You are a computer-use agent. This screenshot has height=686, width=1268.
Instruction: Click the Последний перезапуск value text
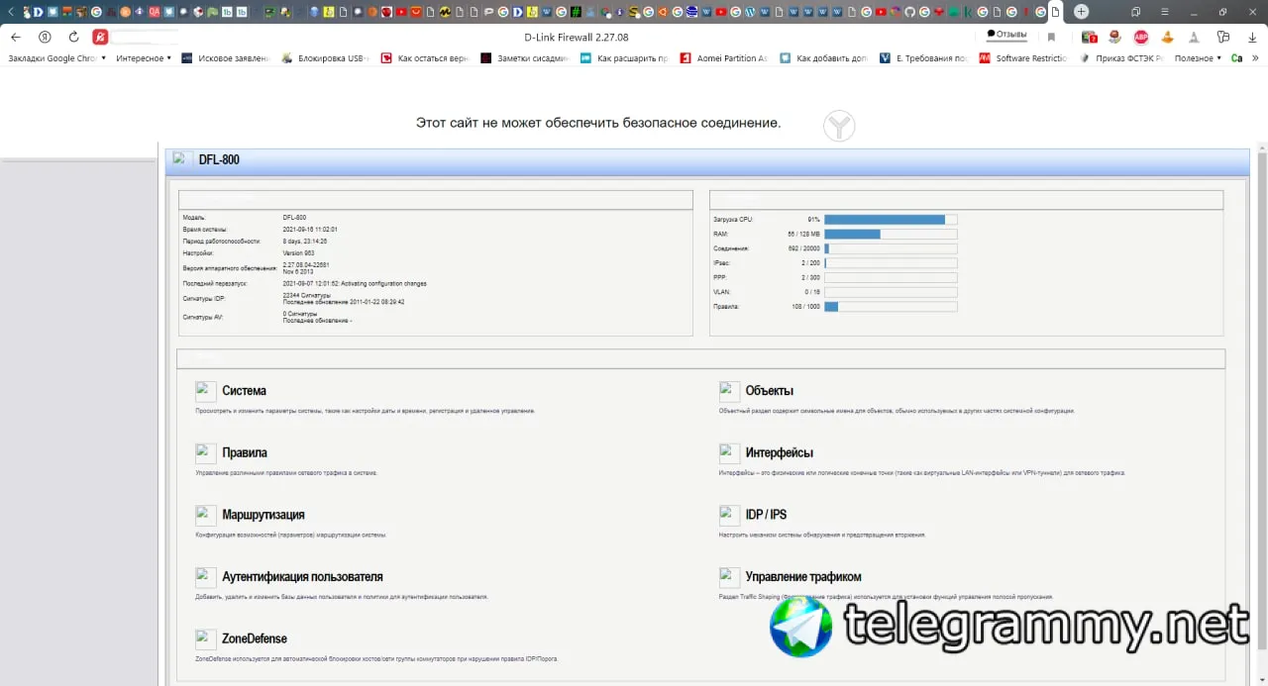tap(355, 283)
